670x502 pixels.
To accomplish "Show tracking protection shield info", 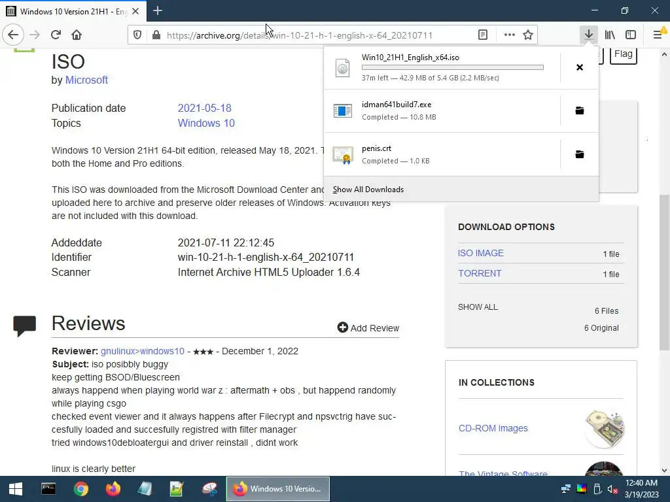I will 137,35.
